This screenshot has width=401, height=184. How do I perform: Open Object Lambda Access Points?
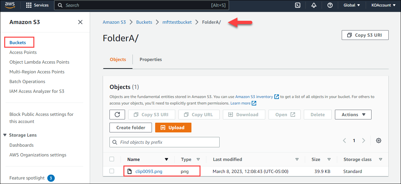[x=39, y=62]
